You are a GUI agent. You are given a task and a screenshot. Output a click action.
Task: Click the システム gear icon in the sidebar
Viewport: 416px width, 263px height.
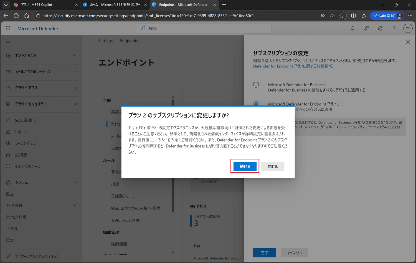8,182
